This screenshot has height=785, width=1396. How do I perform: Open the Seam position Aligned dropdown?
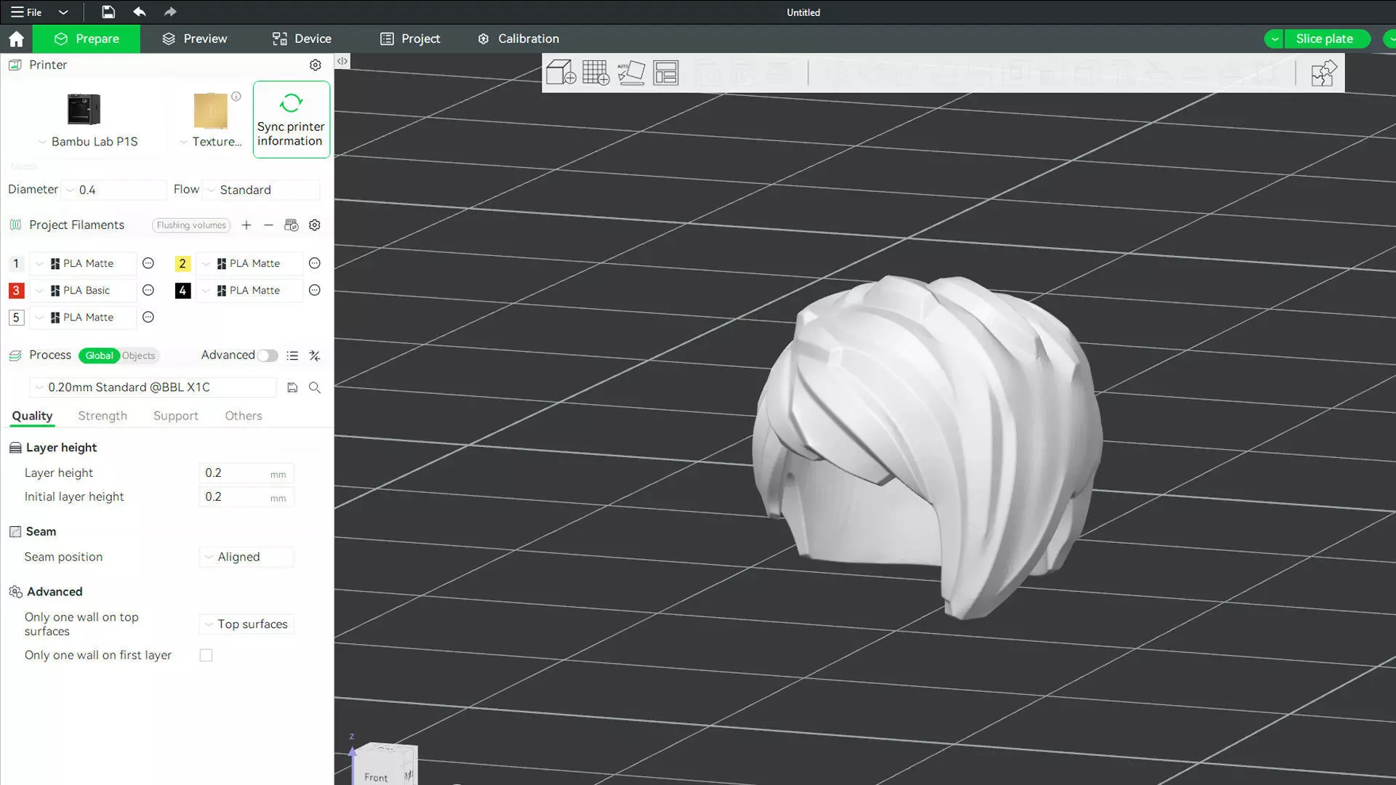click(246, 557)
